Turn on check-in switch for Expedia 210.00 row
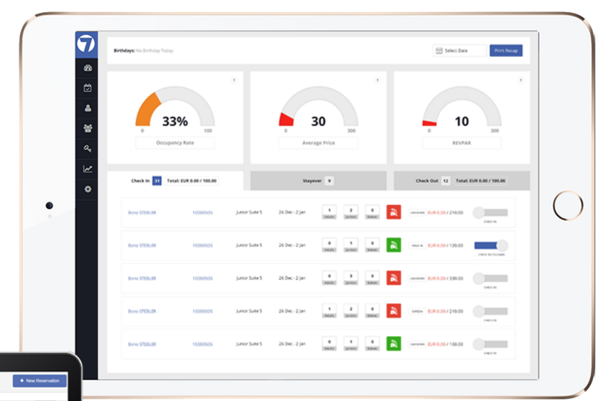 pyautogui.click(x=490, y=311)
